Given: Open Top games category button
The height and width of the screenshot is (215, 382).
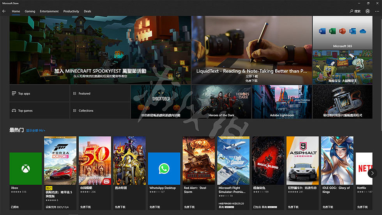Looking at the screenshot, I should (39, 110).
